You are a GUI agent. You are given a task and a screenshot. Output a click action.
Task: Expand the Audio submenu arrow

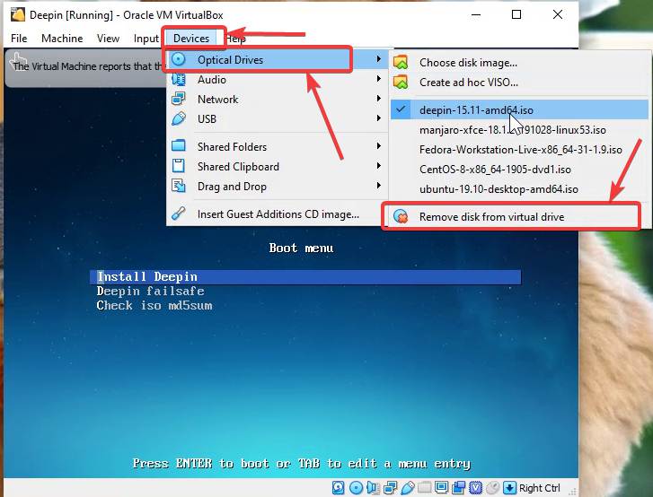378,79
